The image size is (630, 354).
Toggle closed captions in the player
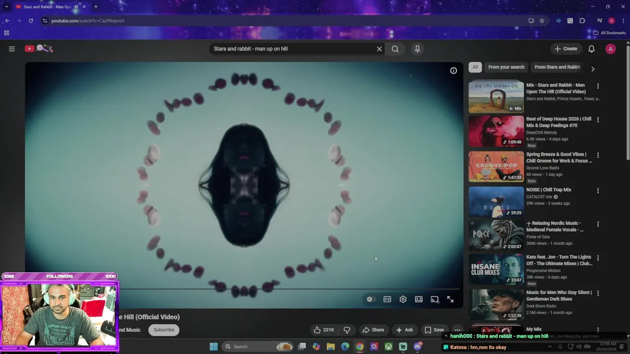pyautogui.click(x=387, y=299)
